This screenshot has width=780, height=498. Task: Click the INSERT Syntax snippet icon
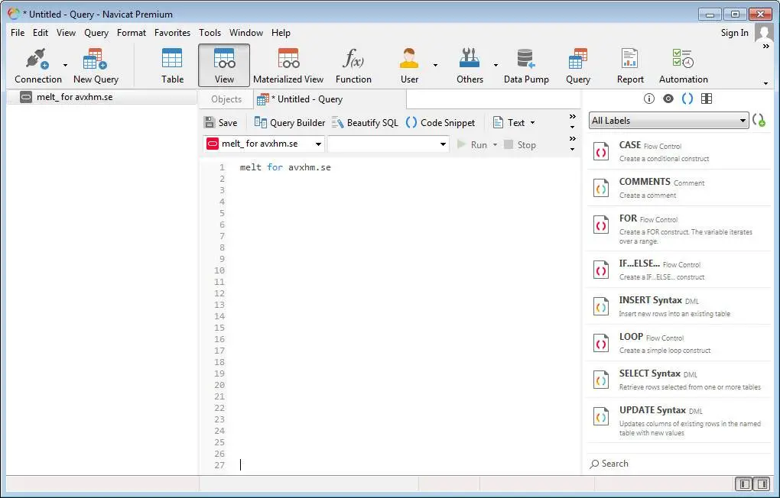click(601, 306)
